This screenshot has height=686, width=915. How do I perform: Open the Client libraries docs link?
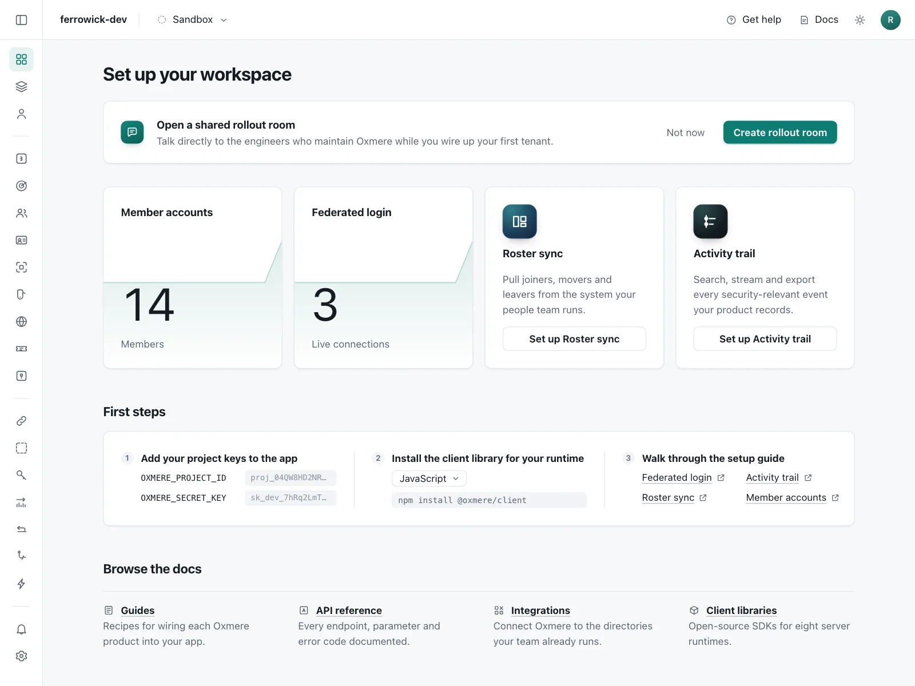(x=741, y=611)
